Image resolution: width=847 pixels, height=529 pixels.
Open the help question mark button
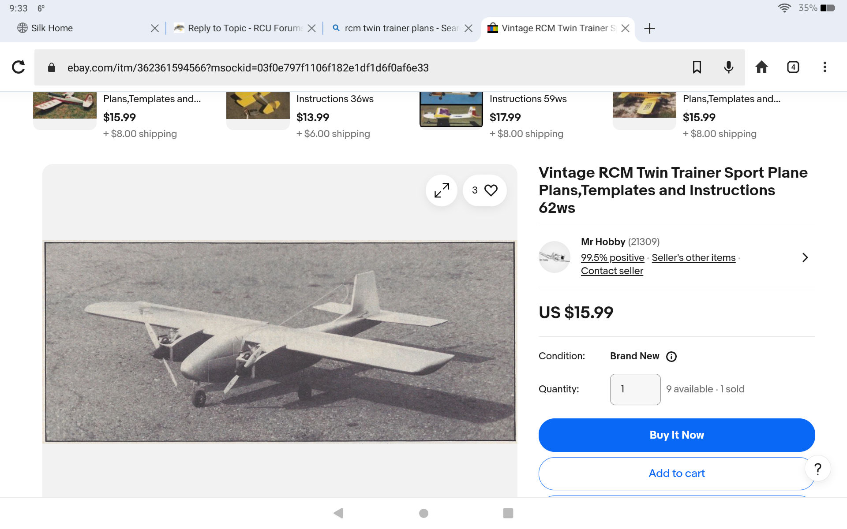pos(817,469)
